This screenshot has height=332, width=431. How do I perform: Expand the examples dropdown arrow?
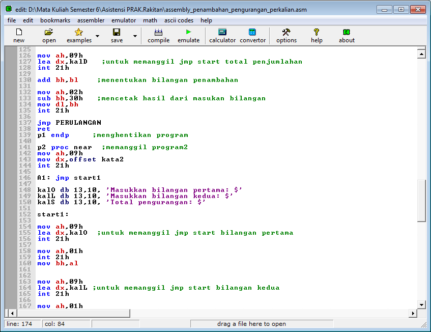[x=97, y=36]
